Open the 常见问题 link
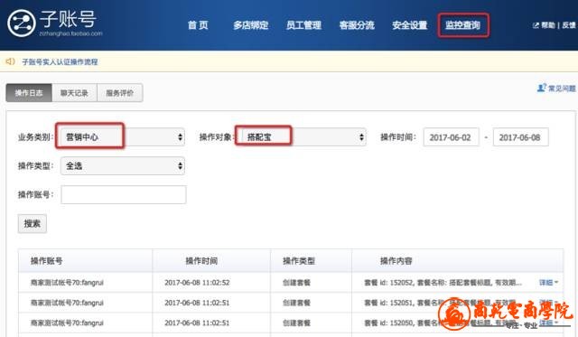The height and width of the screenshot is (337, 578). (x=562, y=89)
